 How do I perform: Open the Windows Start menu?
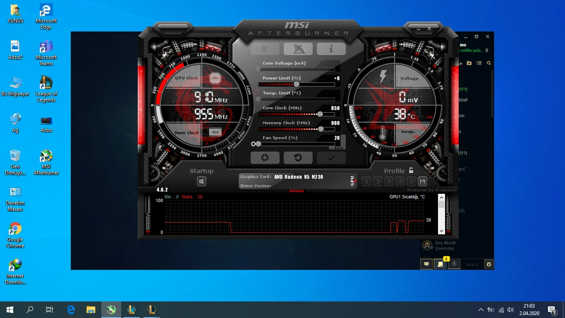[x=10, y=310]
